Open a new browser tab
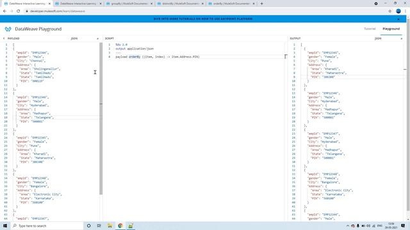 [x=261, y=4]
